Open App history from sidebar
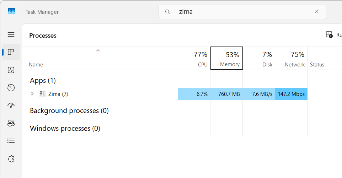 [11, 88]
